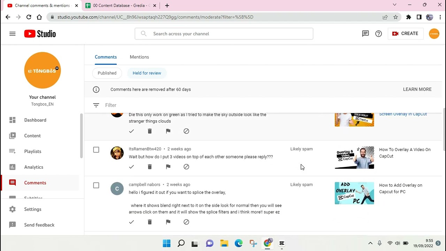Approve the campbell nabors comment

click(131, 222)
